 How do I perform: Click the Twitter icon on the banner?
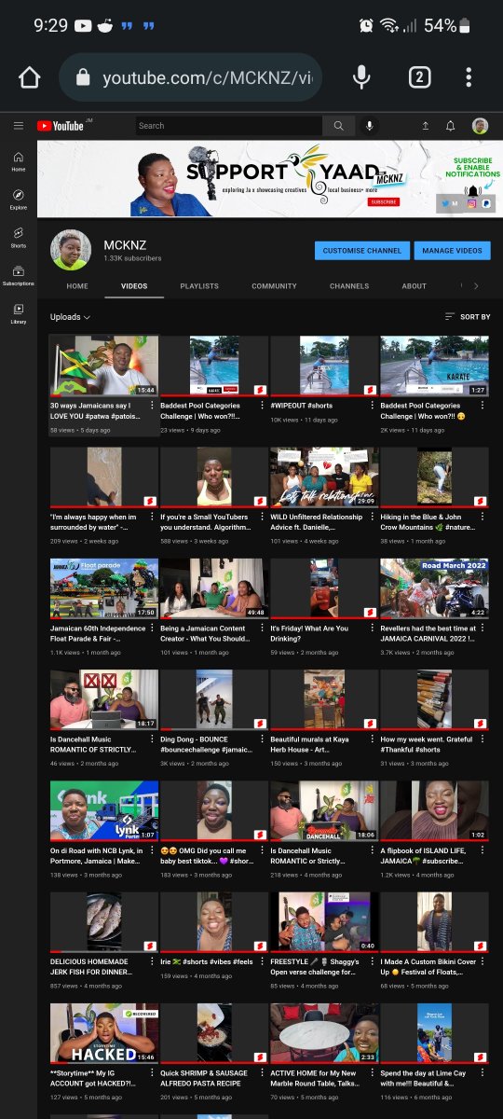[445, 203]
